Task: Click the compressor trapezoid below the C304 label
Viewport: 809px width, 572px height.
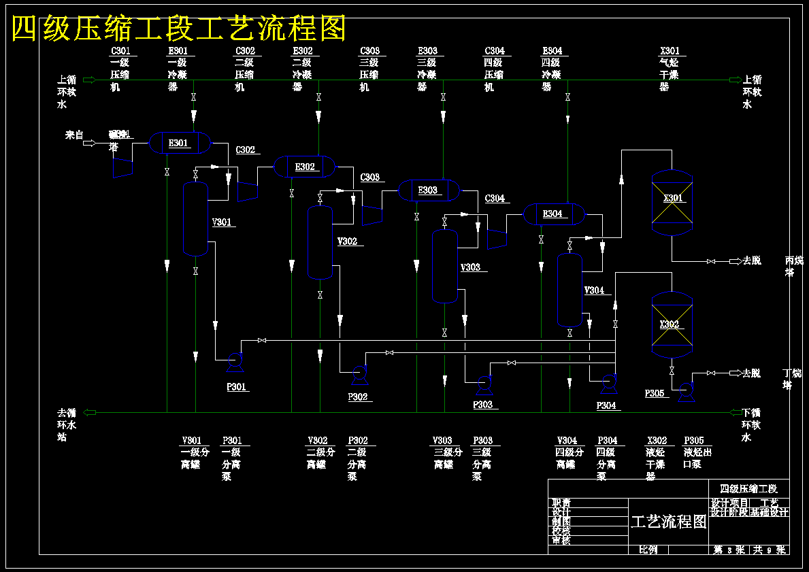Action: coord(497,239)
